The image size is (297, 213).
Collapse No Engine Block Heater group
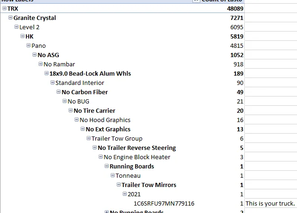click(x=100, y=157)
